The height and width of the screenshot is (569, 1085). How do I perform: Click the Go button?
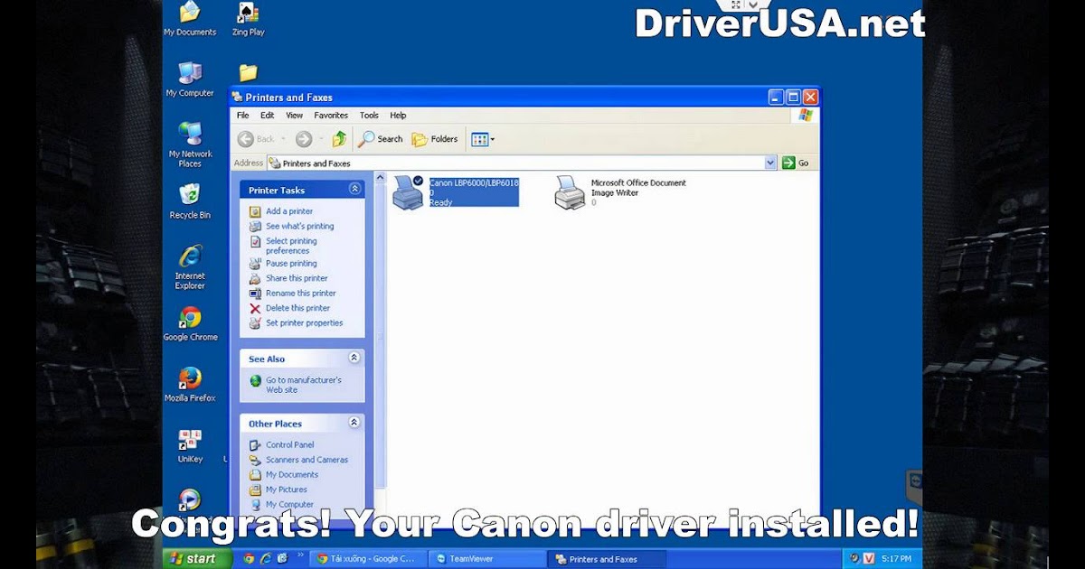coord(796,163)
